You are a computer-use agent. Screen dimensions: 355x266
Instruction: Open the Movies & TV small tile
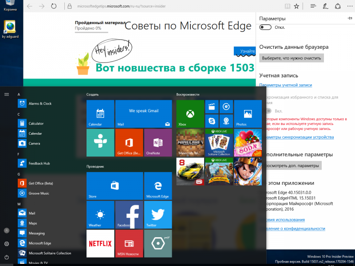click(212, 107)
